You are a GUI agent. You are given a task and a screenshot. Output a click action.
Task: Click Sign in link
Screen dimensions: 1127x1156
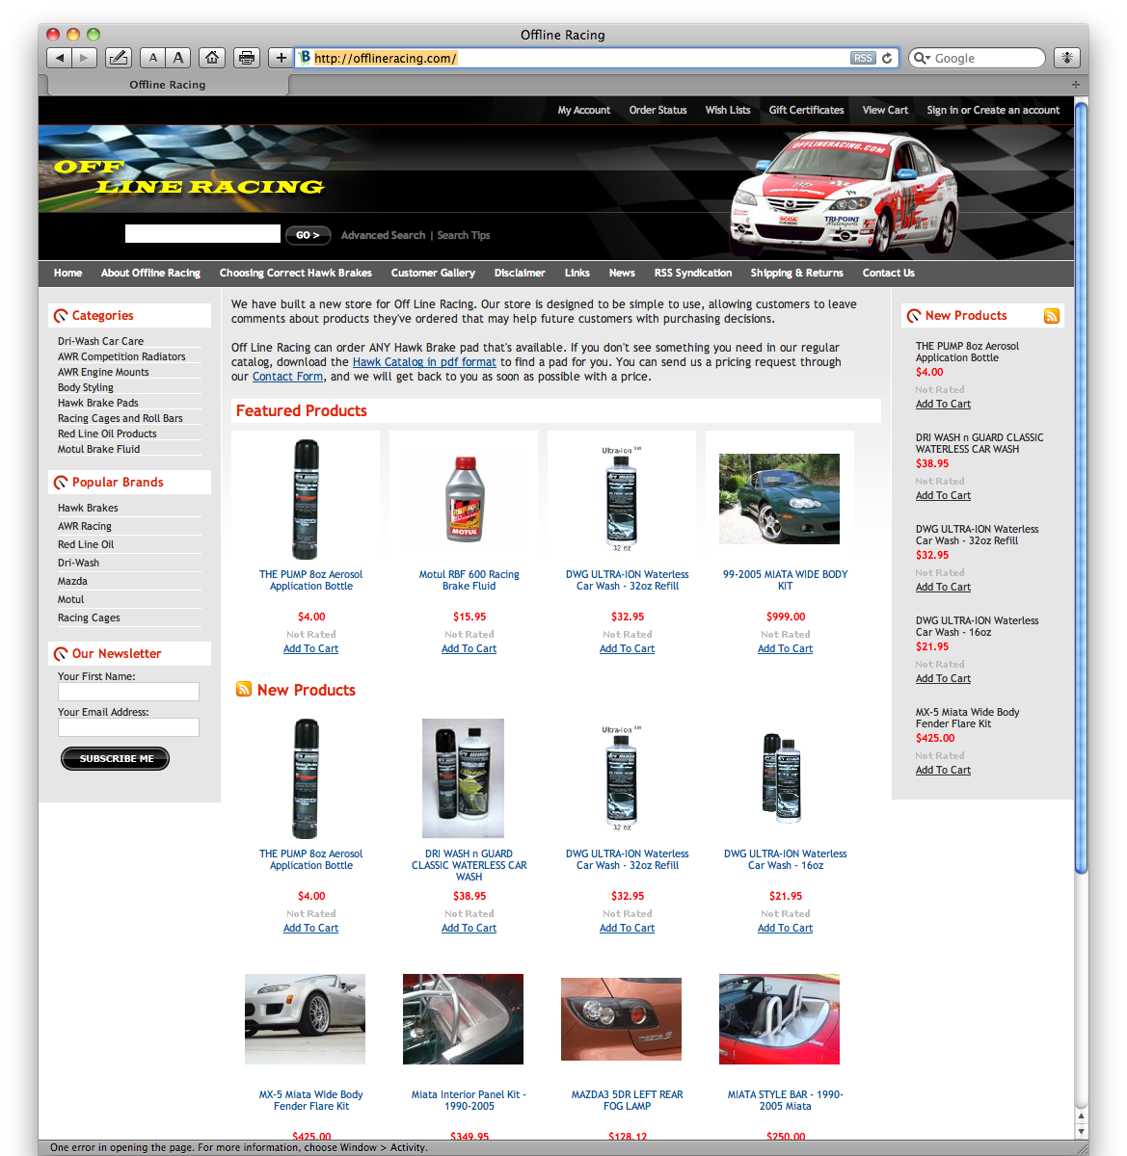point(942,110)
